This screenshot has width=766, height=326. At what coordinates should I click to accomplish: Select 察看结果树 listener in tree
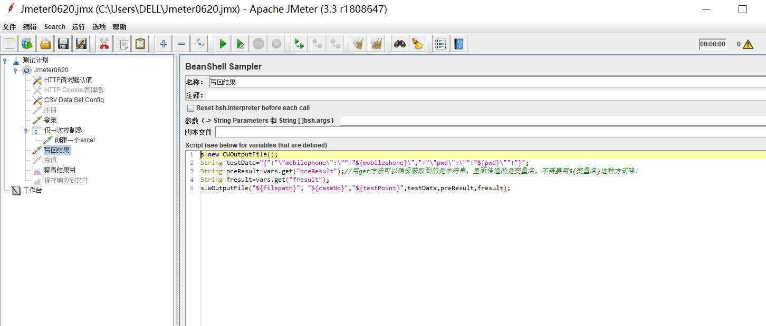coord(60,170)
